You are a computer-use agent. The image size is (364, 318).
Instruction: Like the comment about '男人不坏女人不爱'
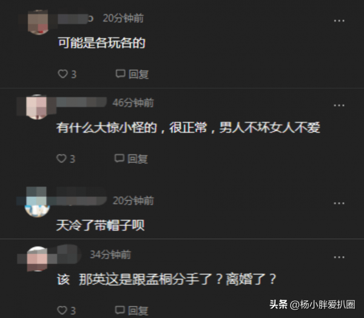(x=61, y=159)
